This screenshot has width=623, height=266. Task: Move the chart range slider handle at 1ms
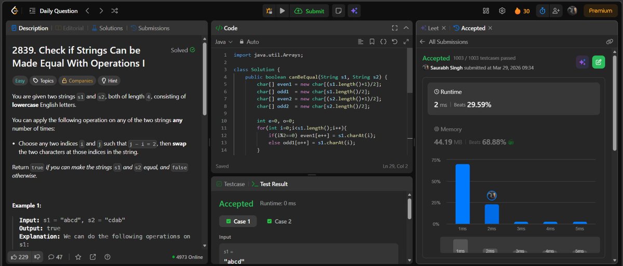point(460,246)
